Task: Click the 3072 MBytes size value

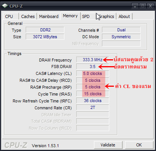Action: pyautogui.click(x=45, y=37)
